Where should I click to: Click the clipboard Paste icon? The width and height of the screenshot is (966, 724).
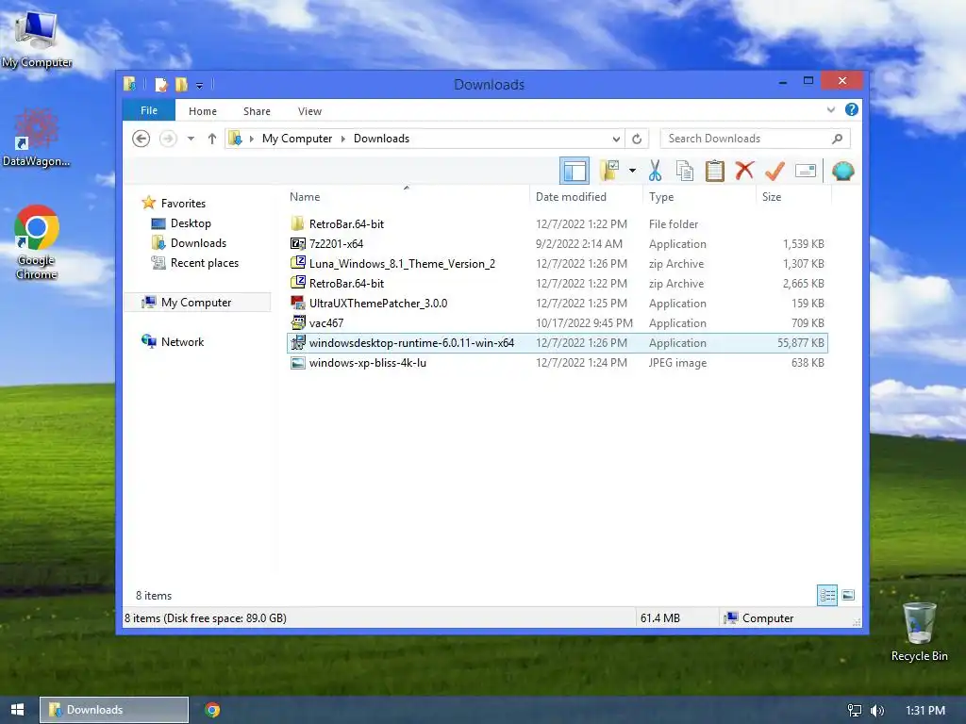pyautogui.click(x=715, y=171)
